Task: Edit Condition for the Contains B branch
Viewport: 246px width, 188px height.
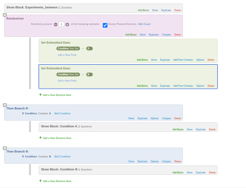Action: pos(62,157)
